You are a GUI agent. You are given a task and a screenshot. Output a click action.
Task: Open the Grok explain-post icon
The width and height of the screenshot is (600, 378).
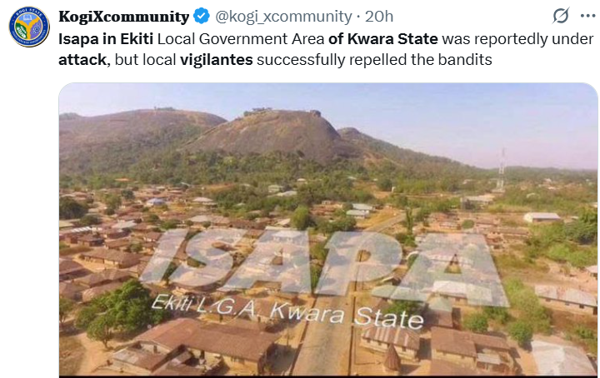pos(562,16)
